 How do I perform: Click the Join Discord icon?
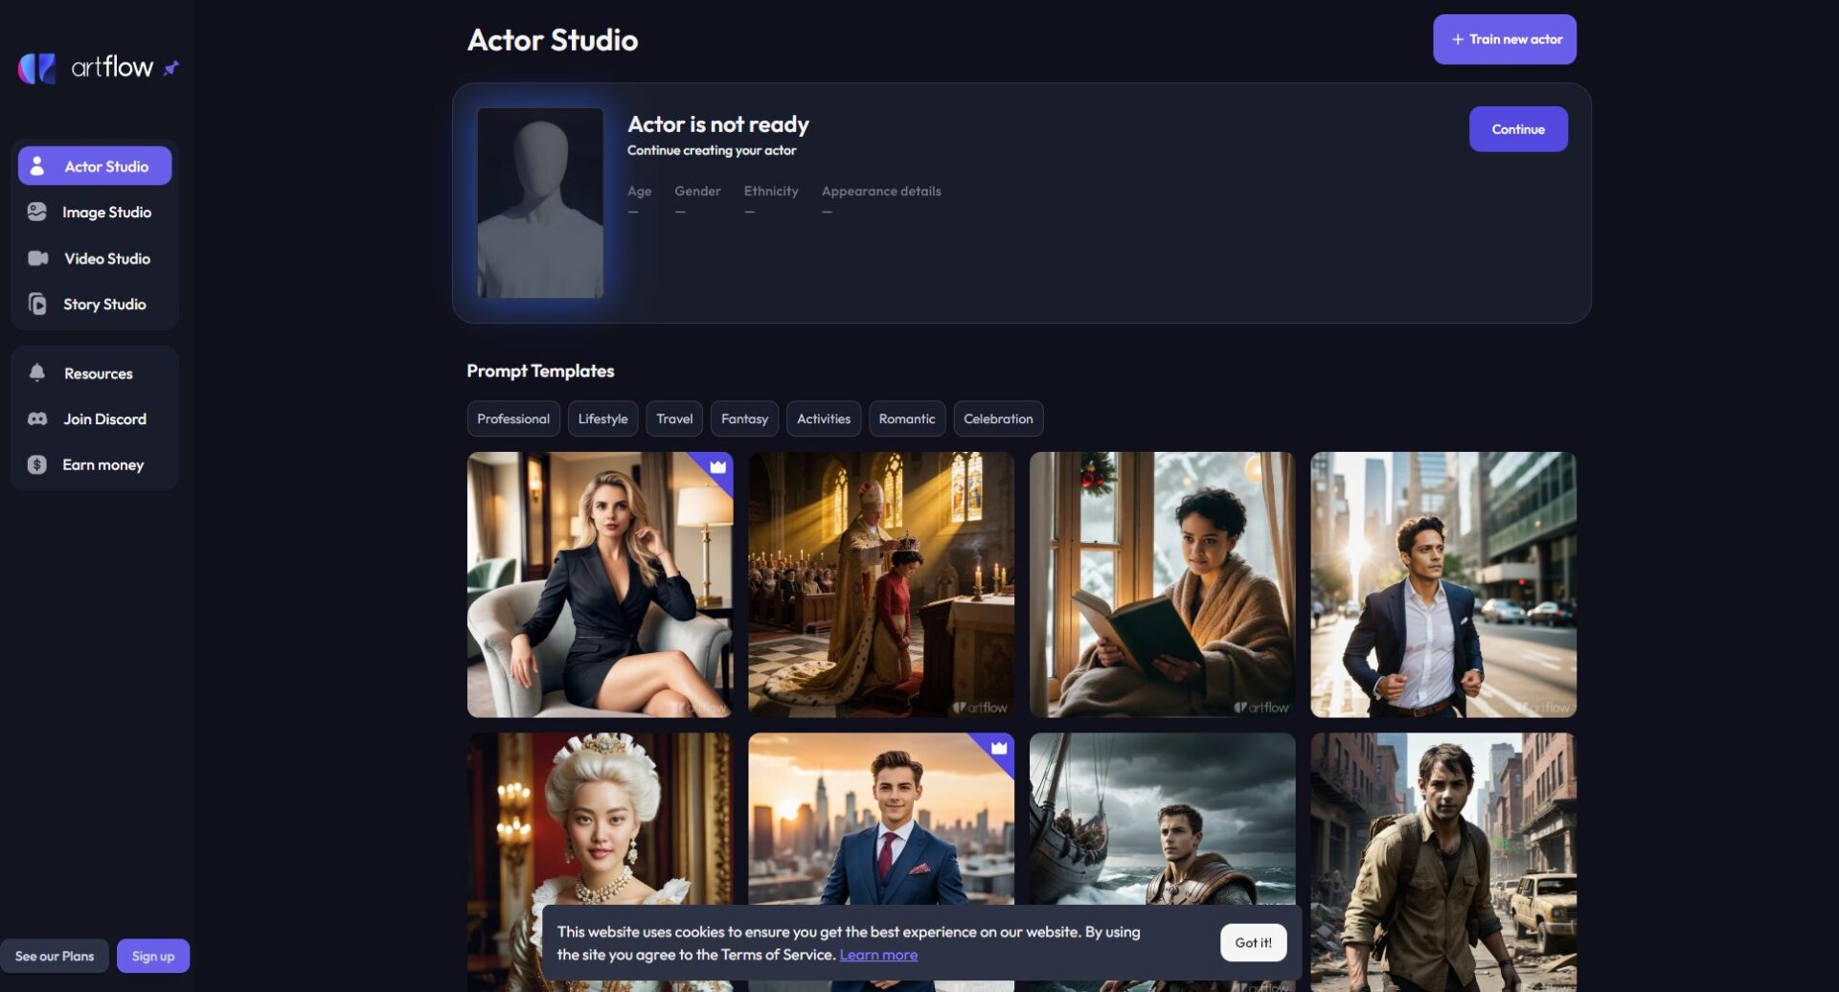tap(37, 419)
